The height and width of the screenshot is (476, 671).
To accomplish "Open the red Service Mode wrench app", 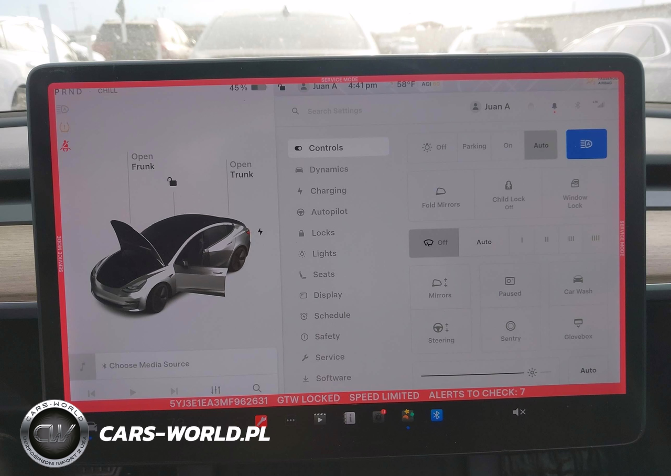I will pos(261,420).
